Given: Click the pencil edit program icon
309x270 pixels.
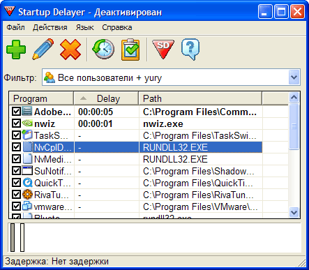Looking at the screenshot, I should click(43, 49).
